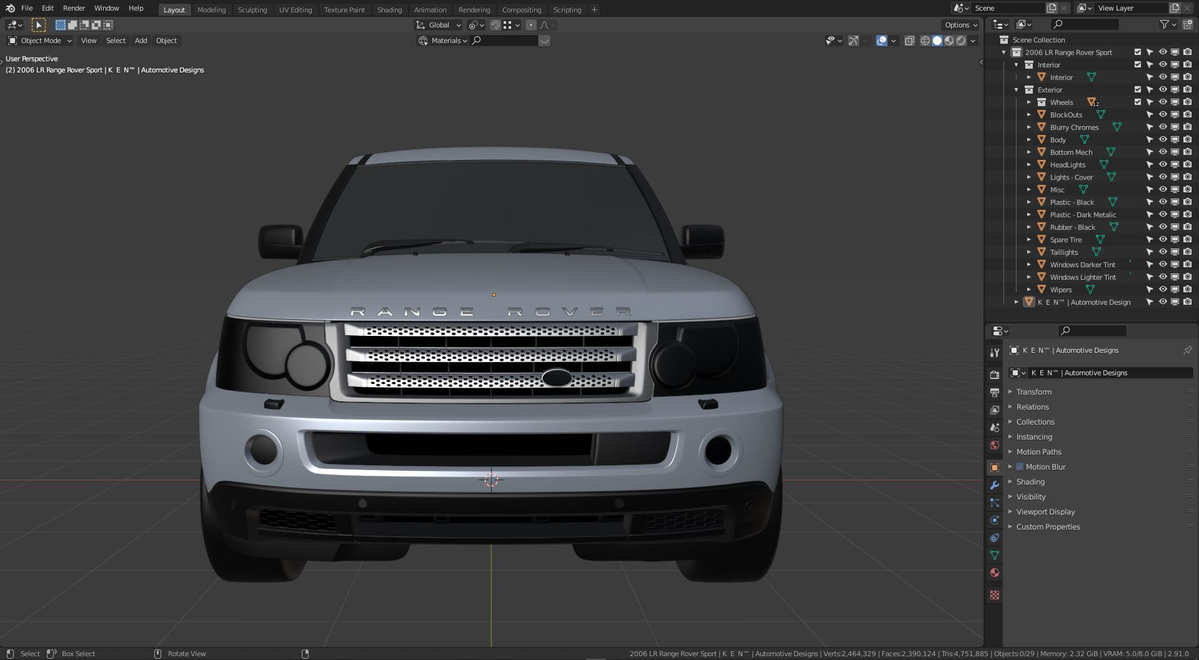
Task: Open the viewport View menu
Action: tap(89, 41)
